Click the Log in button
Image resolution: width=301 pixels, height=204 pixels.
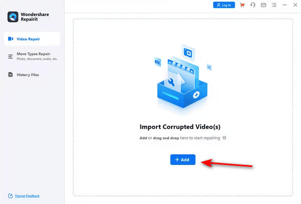click(x=224, y=5)
